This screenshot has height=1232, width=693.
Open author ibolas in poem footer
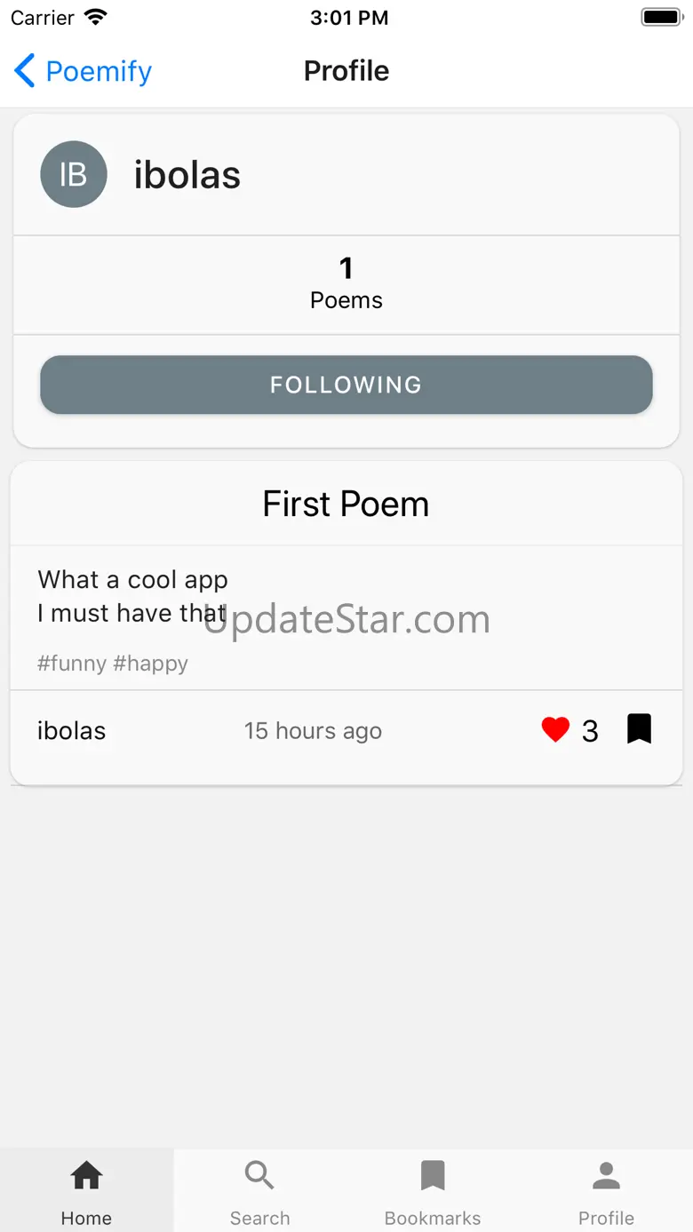point(72,731)
